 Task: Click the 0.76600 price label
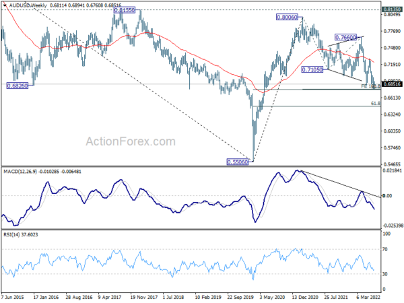click(345, 37)
